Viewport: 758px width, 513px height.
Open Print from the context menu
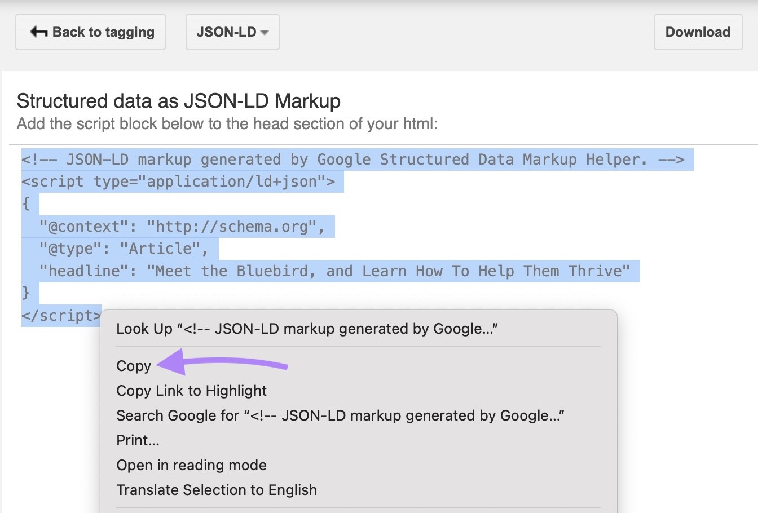pyautogui.click(x=137, y=440)
